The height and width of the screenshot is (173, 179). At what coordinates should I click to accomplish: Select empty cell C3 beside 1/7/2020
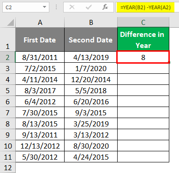(143, 68)
